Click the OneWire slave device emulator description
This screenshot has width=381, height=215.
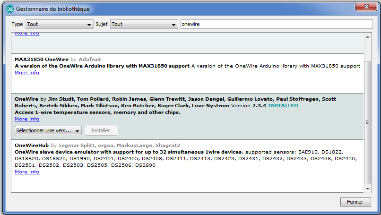click(129, 152)
